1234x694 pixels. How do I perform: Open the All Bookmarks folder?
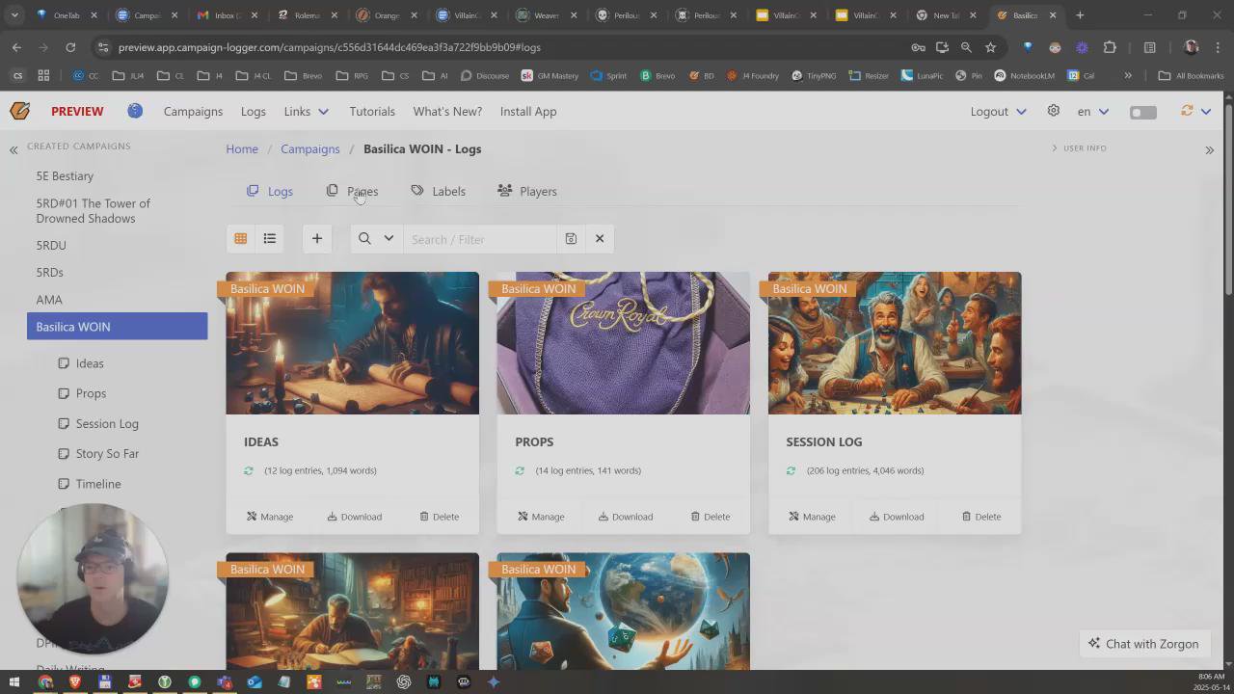pos(1191,75)
